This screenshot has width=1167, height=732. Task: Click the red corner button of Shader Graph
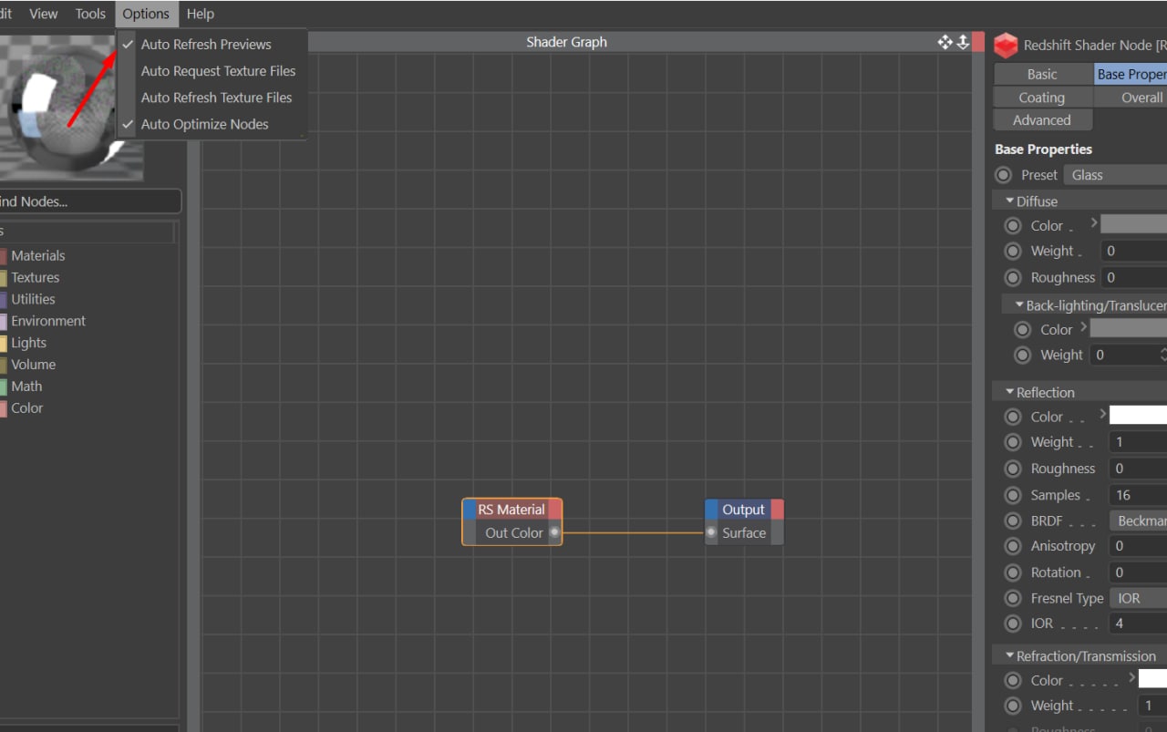978,42
